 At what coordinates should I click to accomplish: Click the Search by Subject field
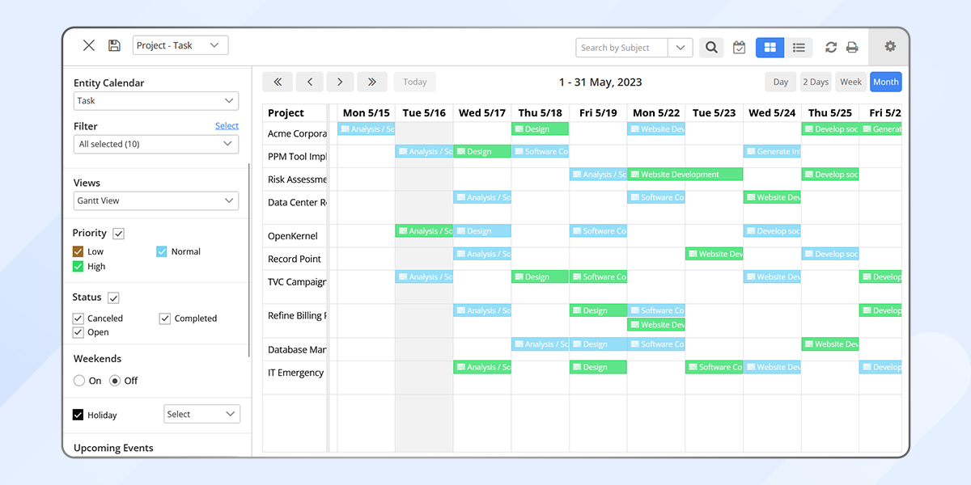click(x=621, y=48)
